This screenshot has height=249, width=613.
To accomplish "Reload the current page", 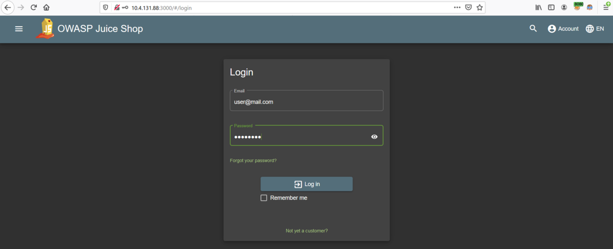I will point(34,8).
